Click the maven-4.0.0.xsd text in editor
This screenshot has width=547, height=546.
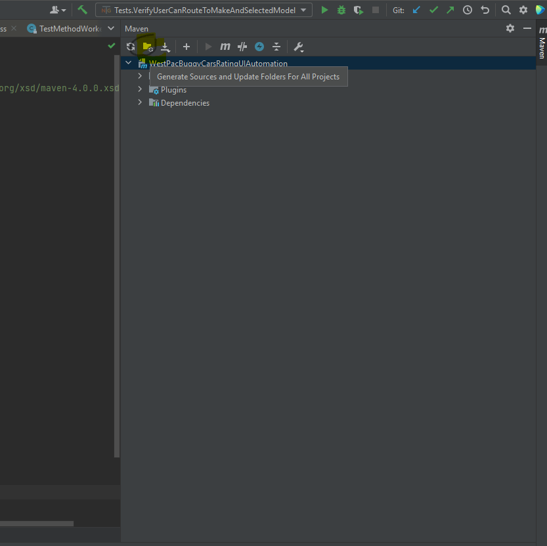79,88
